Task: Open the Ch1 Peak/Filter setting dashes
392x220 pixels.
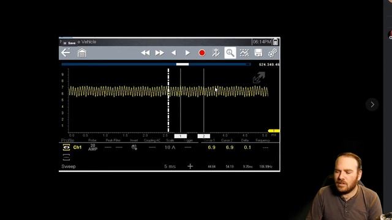Action: tap(113, 147)
